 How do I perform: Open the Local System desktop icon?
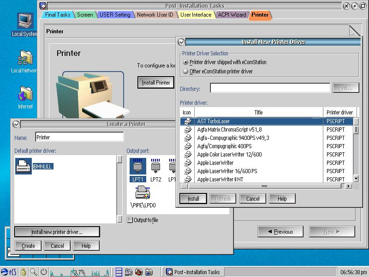[25, 21]
